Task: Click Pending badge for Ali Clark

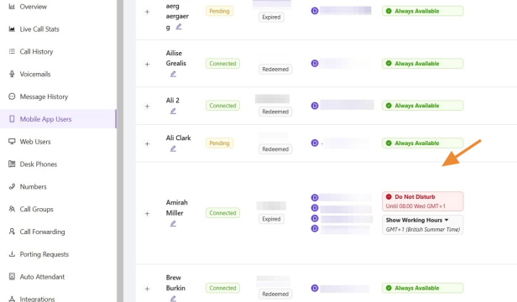Action: click(x=219, y=143)
